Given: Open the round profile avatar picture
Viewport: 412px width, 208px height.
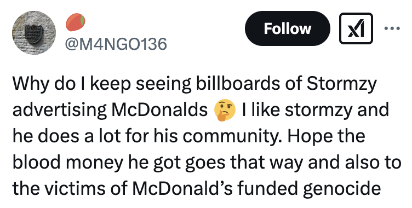Looking at the screenshot, I should 34,33.
